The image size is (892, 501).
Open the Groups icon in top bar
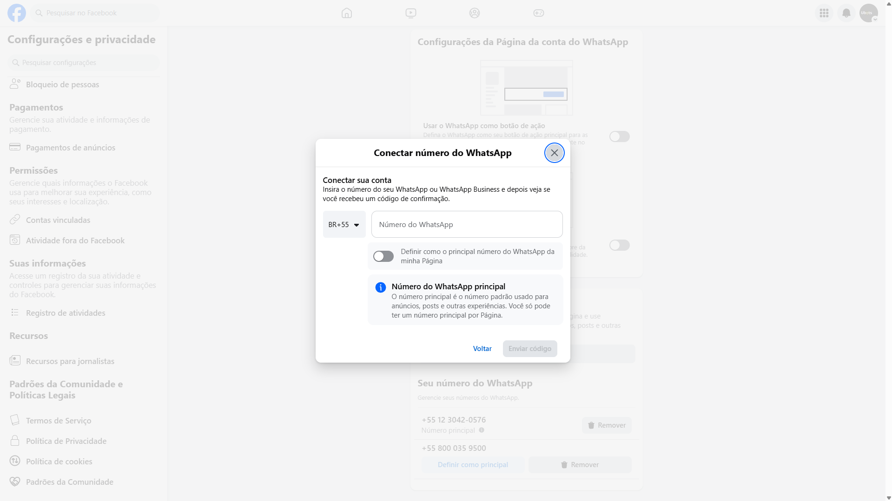pos(475,13)
